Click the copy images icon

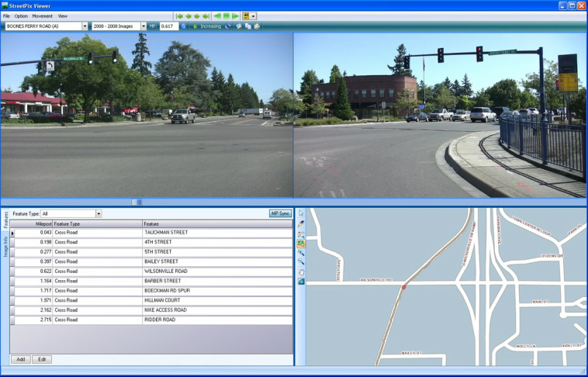coord(248,26)
